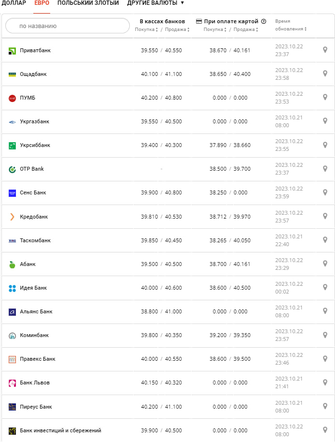The width and height of the screenshot is (335, 442).
Task: Click the card icon beside "При оплате картой"
Action: coord(199,21)
